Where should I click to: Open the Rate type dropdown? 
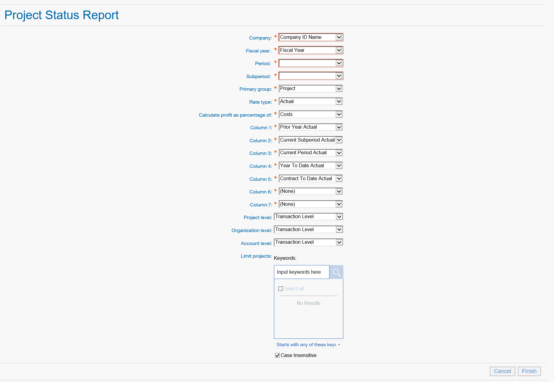coord(310,102)
